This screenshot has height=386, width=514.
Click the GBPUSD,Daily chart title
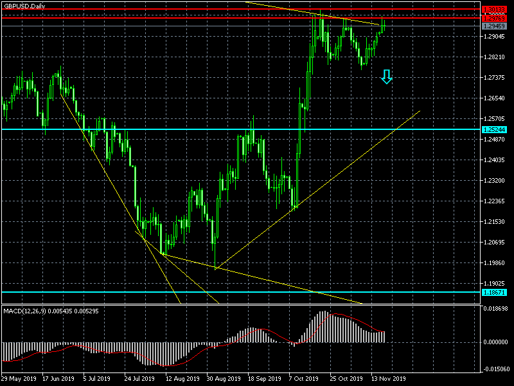24,6
